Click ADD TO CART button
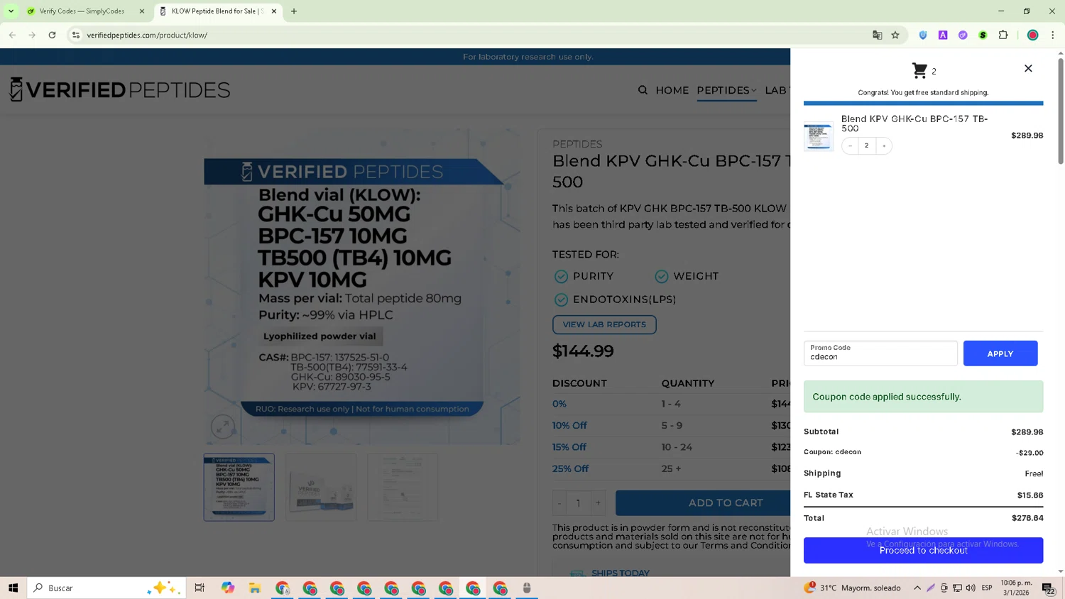This screenshot has height=599, width=1065. click(x=703, y=502)
